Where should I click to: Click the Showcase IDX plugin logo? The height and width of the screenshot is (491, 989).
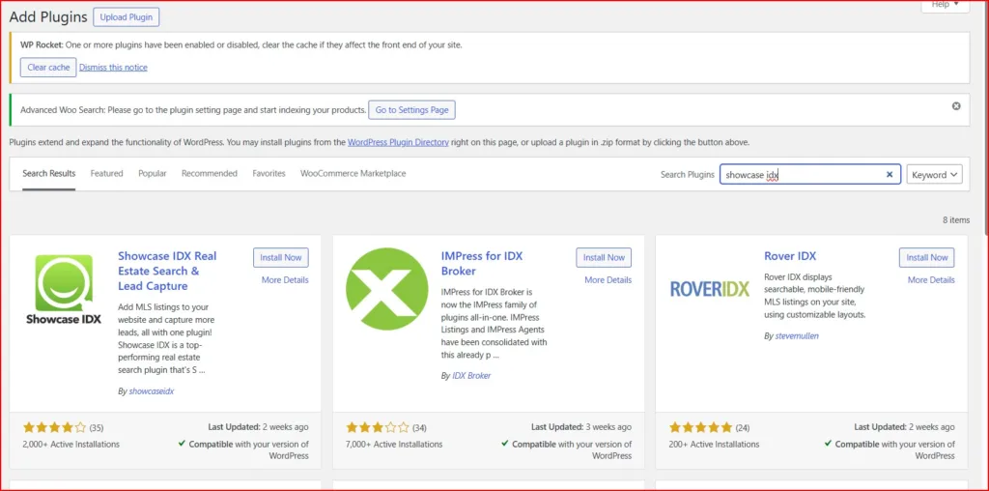pyautogui.click(x=64, y=289)
